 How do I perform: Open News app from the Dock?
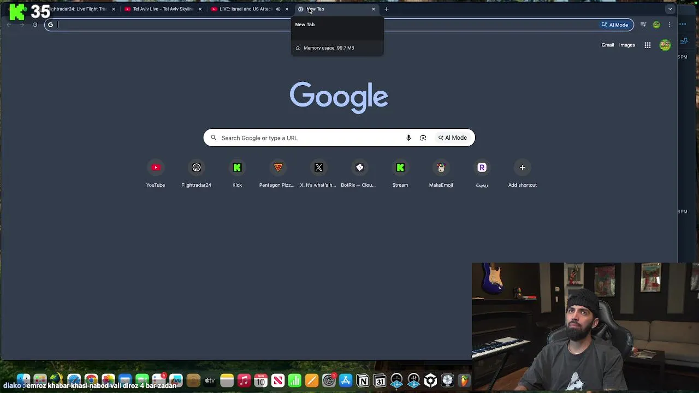[278, 380]
